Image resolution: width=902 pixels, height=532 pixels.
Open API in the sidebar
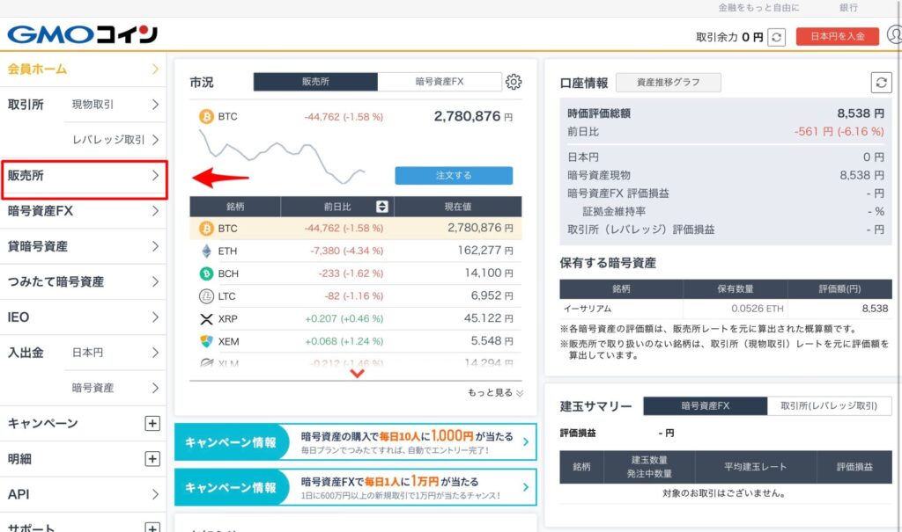tap(84, 494)
